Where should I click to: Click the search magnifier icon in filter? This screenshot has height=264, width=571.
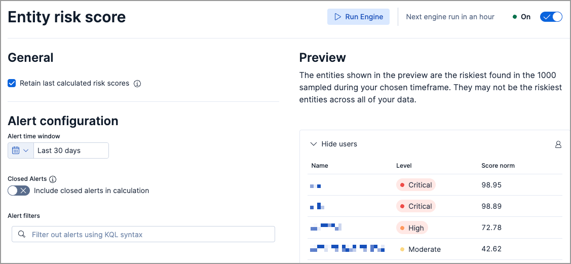tap(21, 235)
